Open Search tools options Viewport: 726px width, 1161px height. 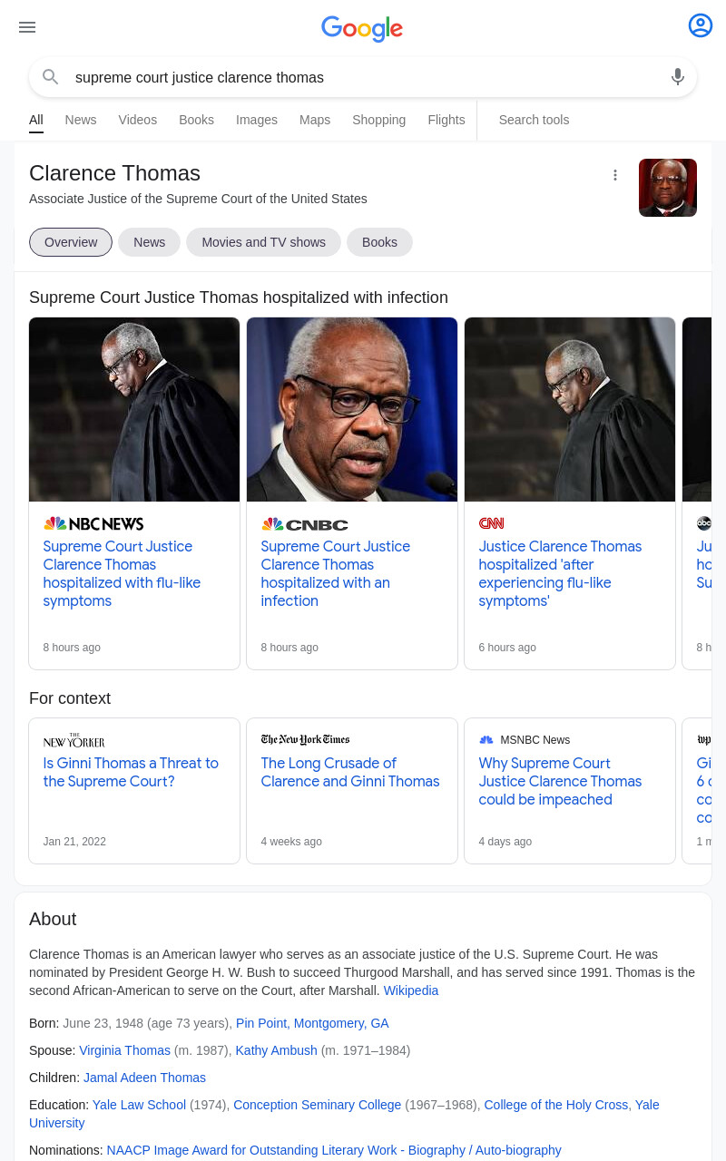[534, 120]
